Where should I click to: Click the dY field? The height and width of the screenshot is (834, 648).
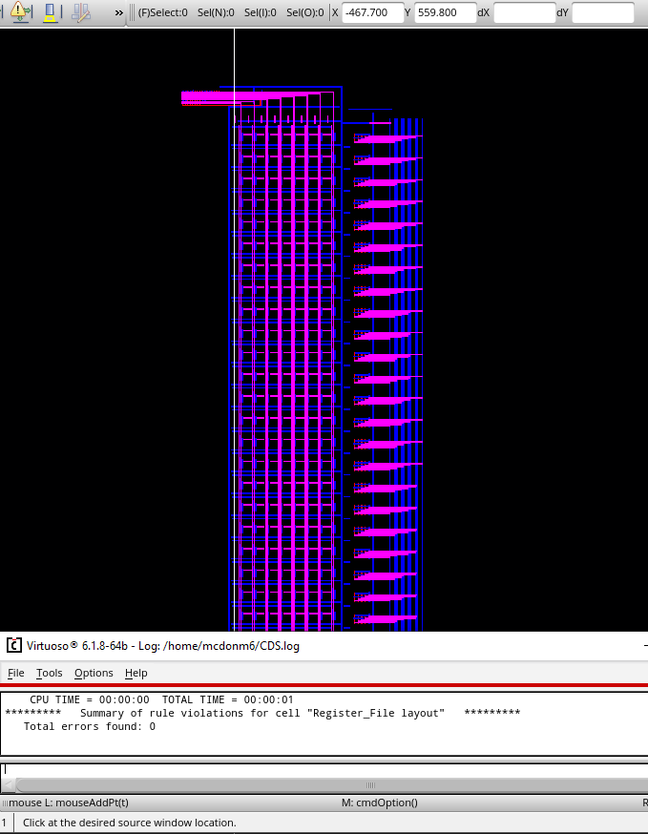603,12
